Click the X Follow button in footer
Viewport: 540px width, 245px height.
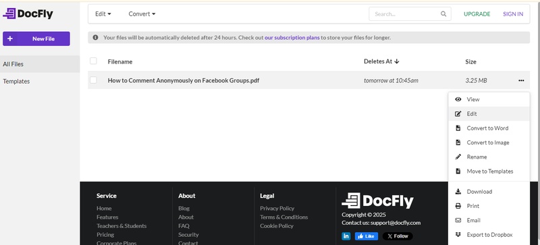[398, 236]
